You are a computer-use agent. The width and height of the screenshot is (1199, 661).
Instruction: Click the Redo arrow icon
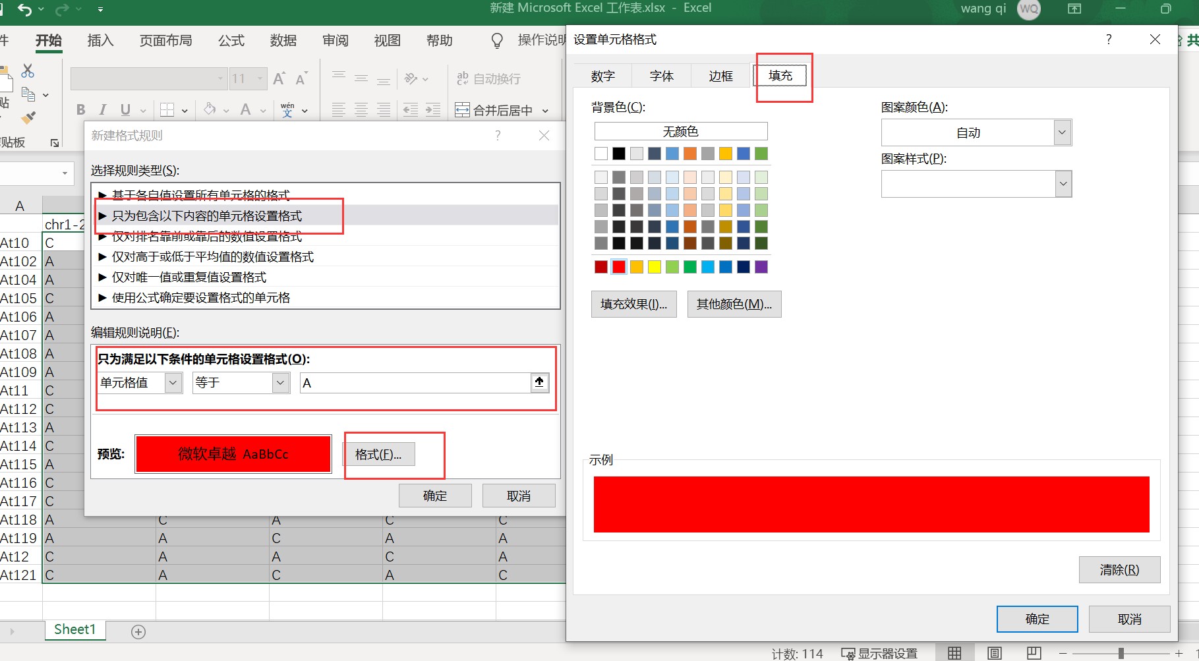63,9
